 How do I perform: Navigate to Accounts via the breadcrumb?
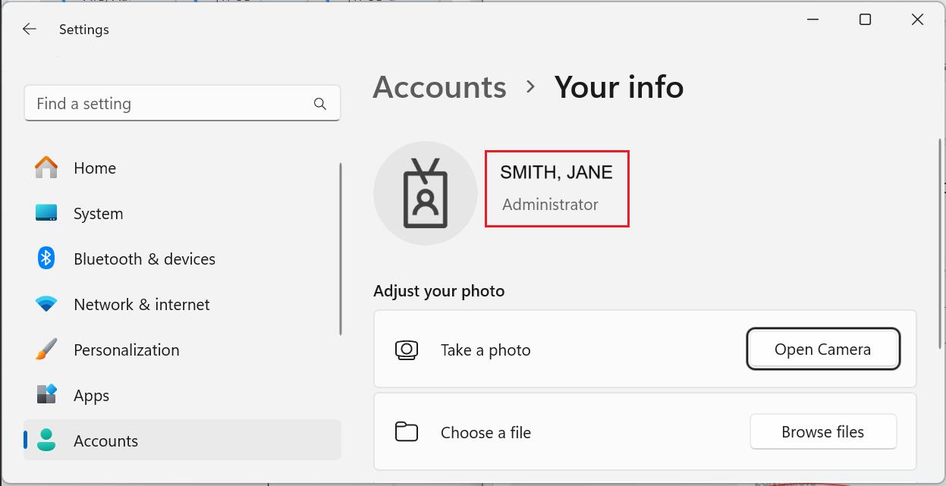click(439, 87)
